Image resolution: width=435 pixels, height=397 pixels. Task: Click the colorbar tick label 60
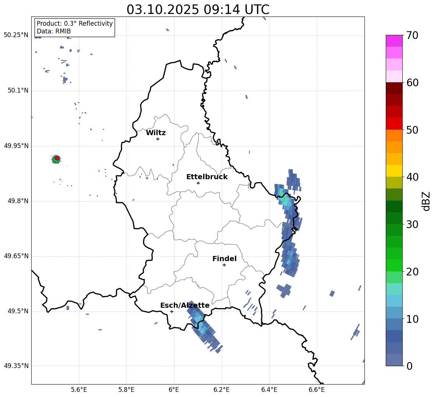tap(412, 83)
